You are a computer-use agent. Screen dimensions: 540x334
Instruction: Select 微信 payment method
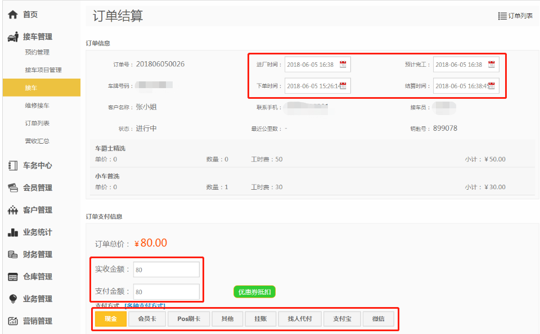click(x=378, y=319)
